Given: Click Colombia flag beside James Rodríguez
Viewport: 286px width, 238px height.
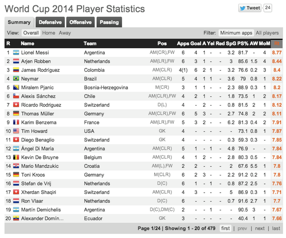Looking at the screenshot, I should 16,70.
